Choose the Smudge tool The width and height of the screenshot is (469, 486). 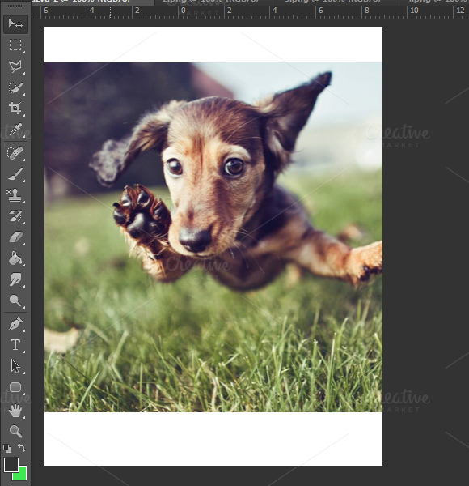pyautogui.click(x=15, y=279)
